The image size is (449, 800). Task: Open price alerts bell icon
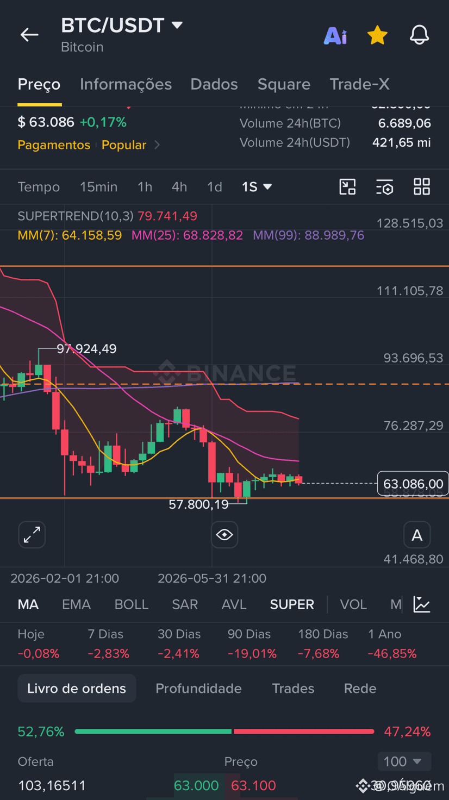click(419, 35)
